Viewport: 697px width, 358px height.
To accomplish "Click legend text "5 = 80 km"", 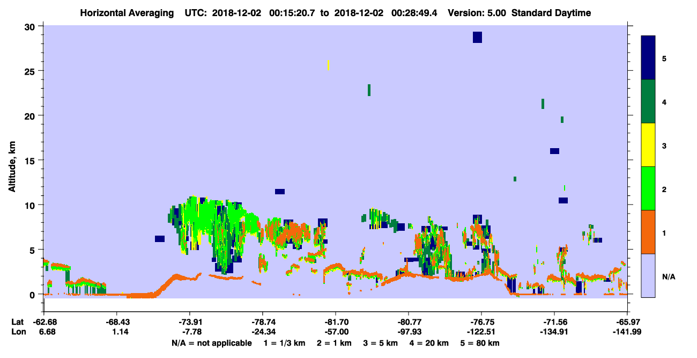I will pyautogui.click(x=480, y=343).
